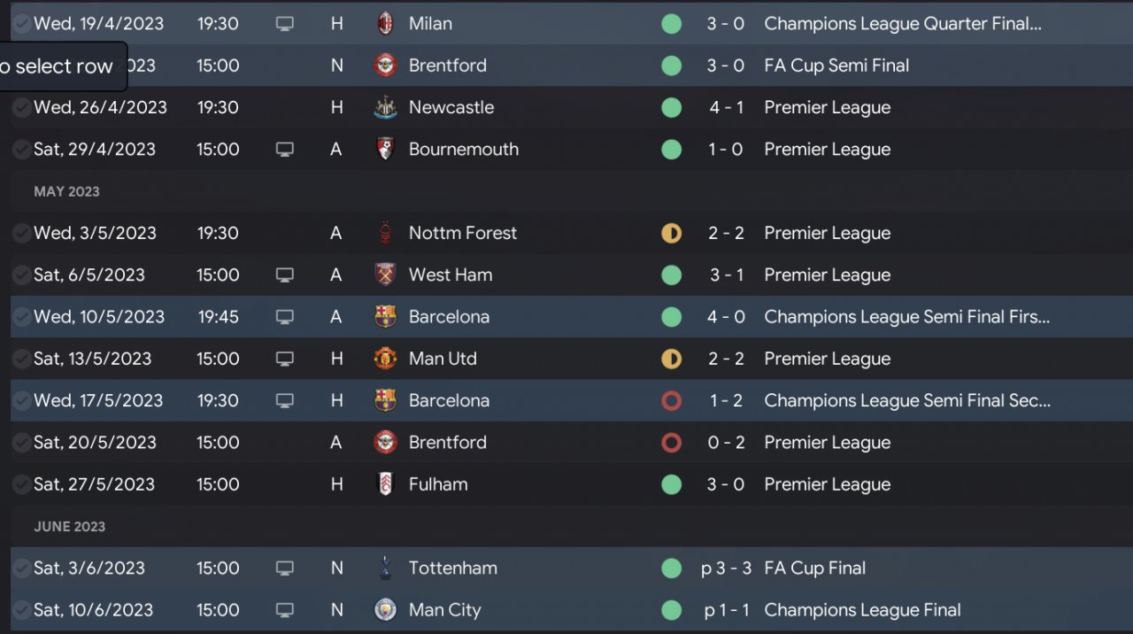Open the Fulham team link

438,484
